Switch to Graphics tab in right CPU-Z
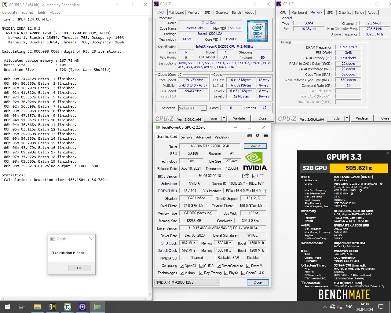The height and width of the screenshot is (313, 391). click(345, 13)
